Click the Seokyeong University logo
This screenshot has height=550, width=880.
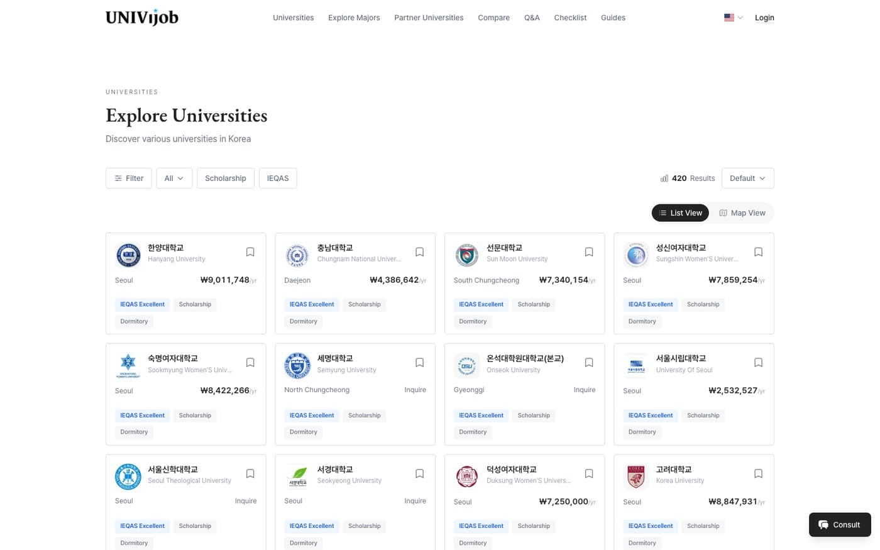[297, 476]
